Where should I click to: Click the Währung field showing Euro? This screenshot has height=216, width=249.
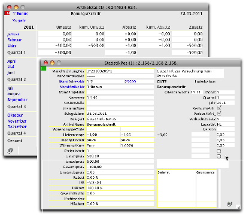(x=103, y=145)
